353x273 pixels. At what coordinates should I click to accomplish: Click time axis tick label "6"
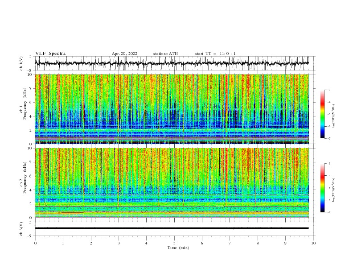202,243
